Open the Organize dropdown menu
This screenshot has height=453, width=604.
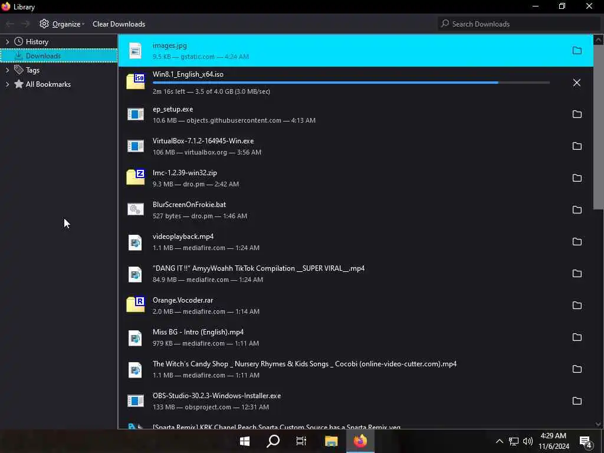coord(62,24)
